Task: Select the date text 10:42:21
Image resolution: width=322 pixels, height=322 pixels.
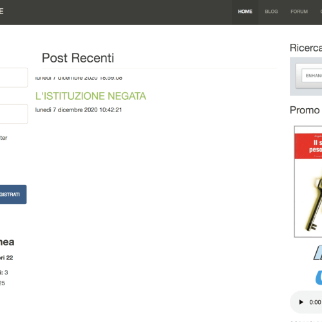Action: [x=111, y=110]
